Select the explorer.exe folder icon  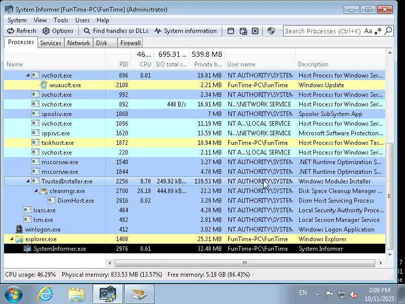pyautogui.click(x=19, y=239)
